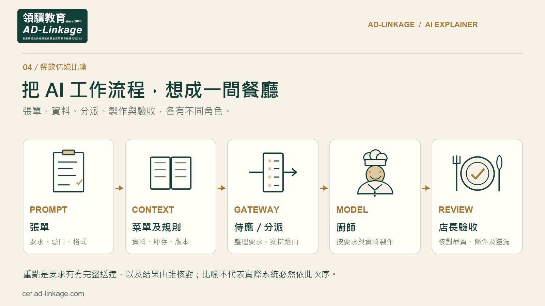Click the PROMPT card heading
Image resolution: width=545 pixels, height=306 pixels.
tap(49, 210)
